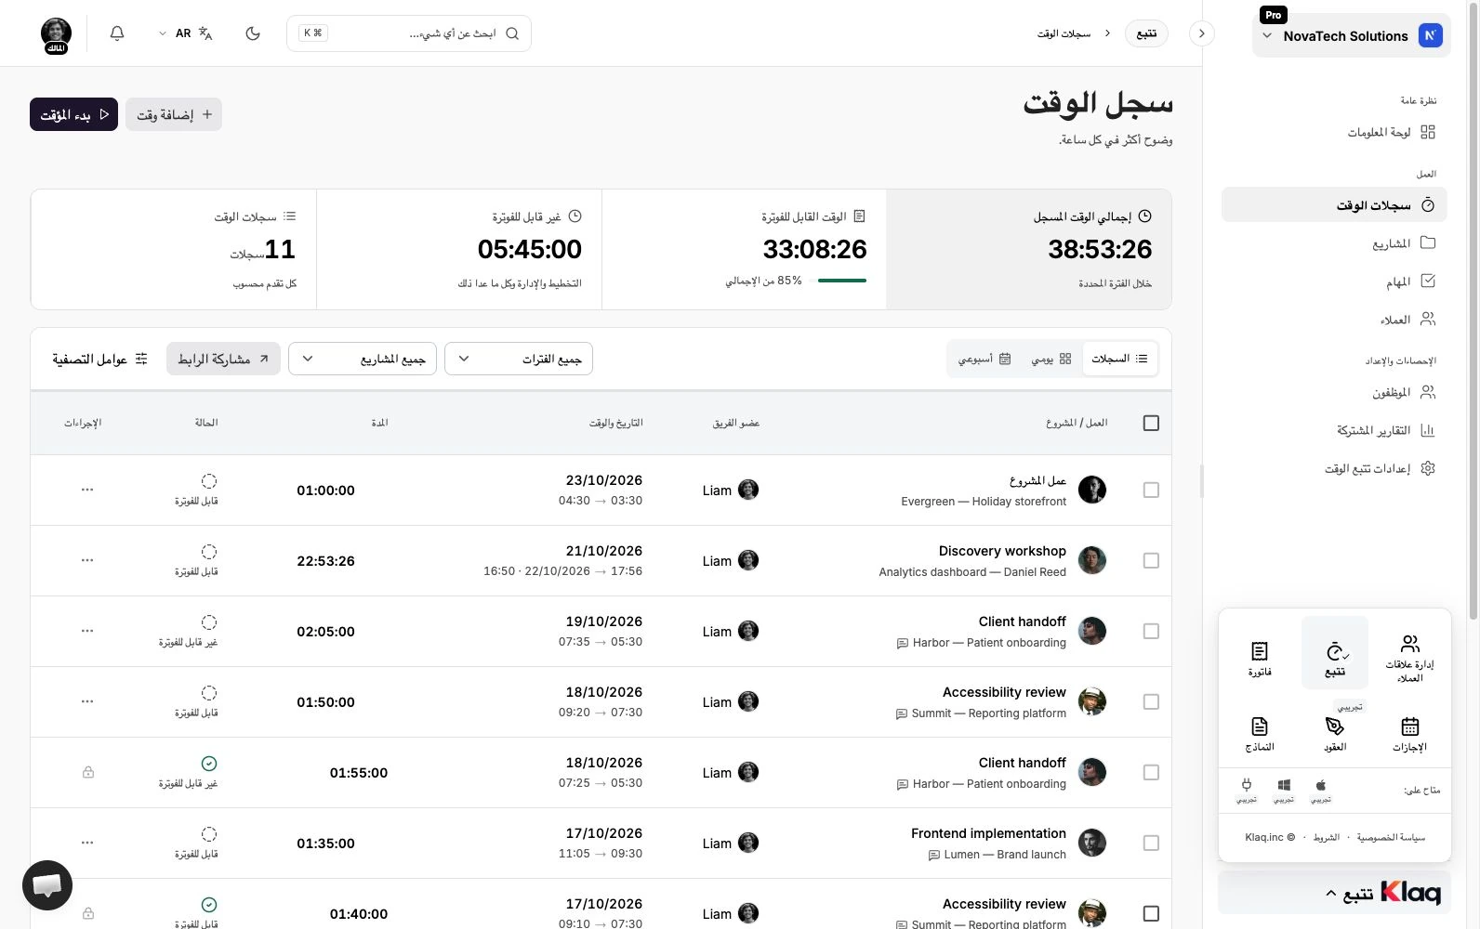Collapse the sidebar chevron button
The width and height of the screenshot is (1480, 929).
1202,33
